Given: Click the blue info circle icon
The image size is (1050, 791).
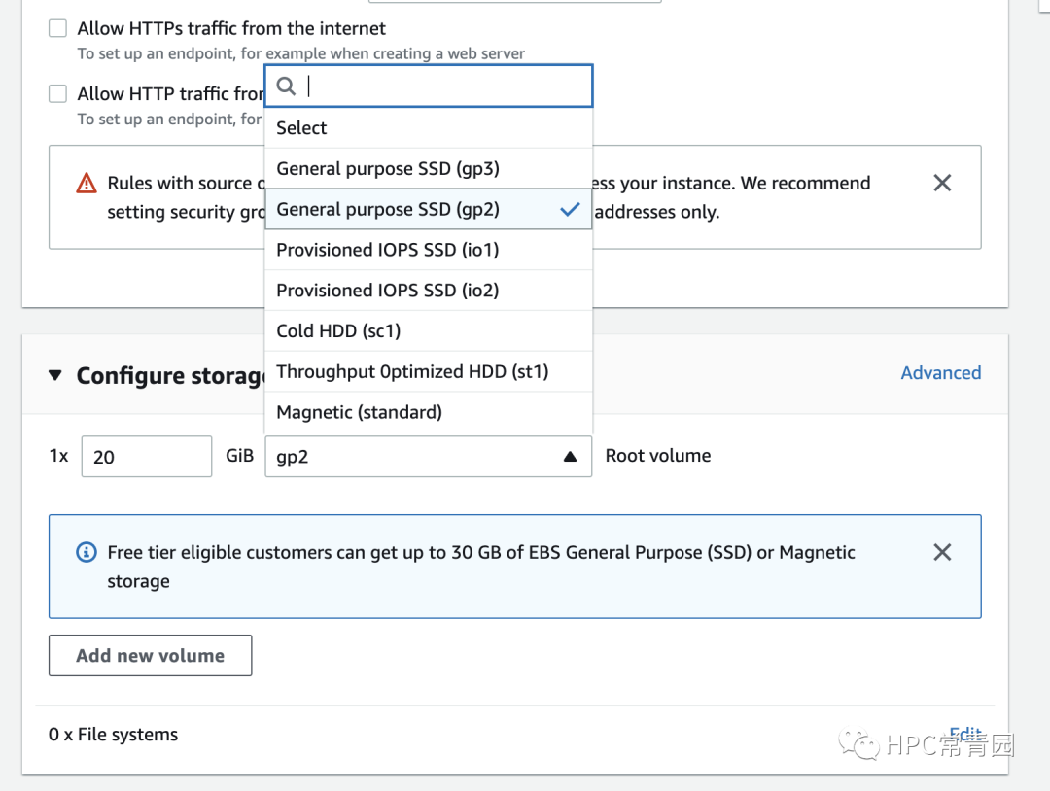Looking at the screenshot, I should click(87, 552).
